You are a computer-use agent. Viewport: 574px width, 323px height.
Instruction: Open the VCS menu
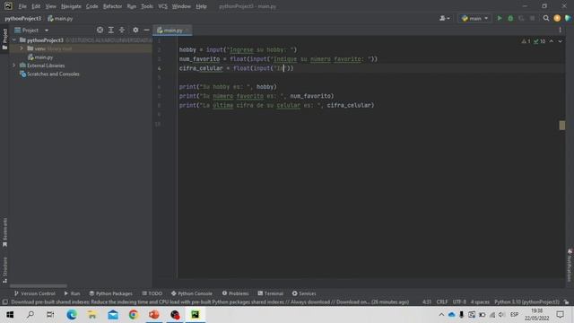click(162, 6)
